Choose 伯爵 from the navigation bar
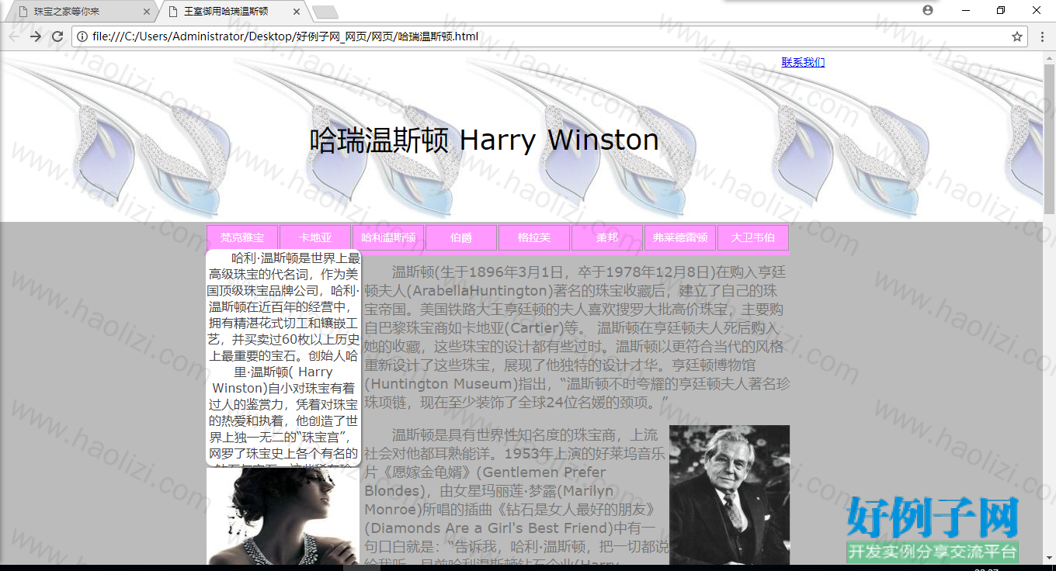Image resolution: width=1056 pixels, height=571 pixels. [x=461, y=237]
